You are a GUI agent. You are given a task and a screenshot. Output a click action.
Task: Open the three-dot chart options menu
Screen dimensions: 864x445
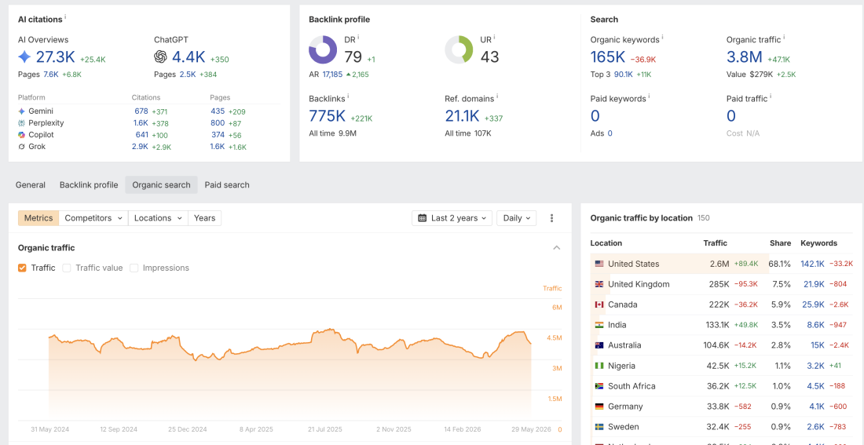(x=551, y=218)
